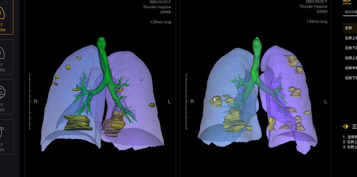Viewport: 357px width, 177px height.
Task: Click the yellow diamond icon beside findings heading
Action: tap(345, 127)
